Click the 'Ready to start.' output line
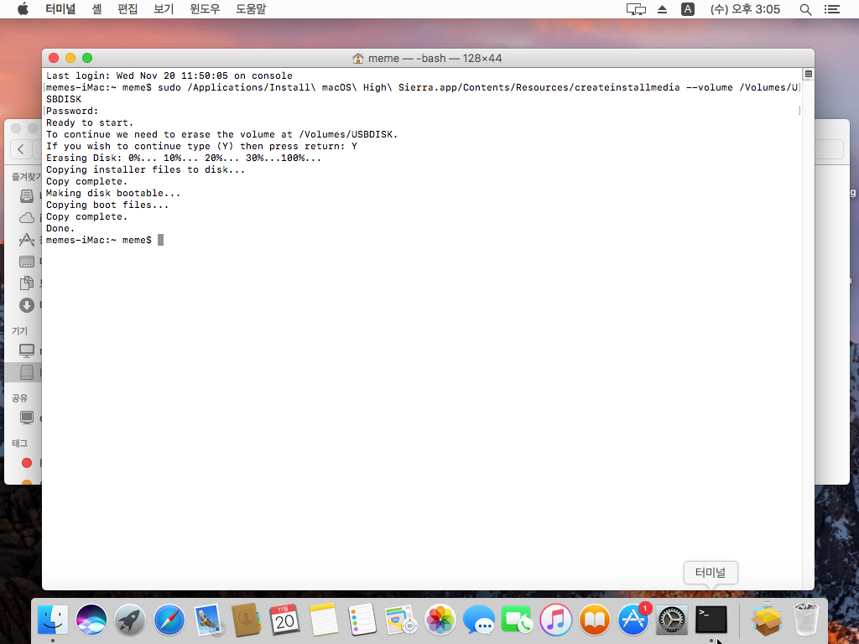 pos(90,122)
